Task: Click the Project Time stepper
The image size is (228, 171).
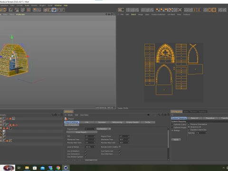Action: tap(129, 136)
